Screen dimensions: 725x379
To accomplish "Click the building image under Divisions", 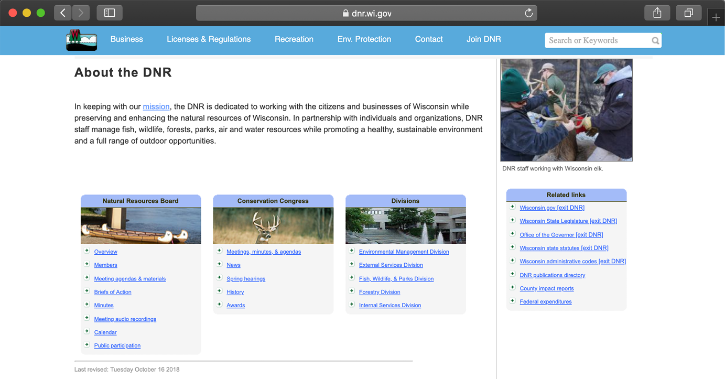I will (406, 225).
